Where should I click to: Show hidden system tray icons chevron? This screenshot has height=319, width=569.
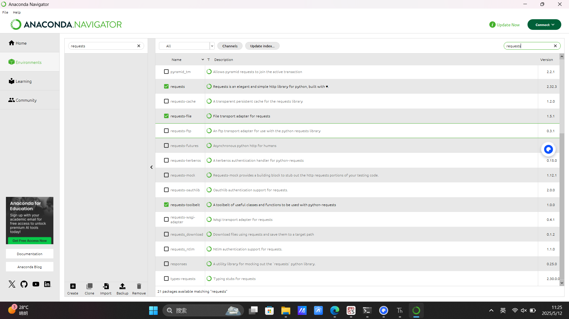pos(491,310)
